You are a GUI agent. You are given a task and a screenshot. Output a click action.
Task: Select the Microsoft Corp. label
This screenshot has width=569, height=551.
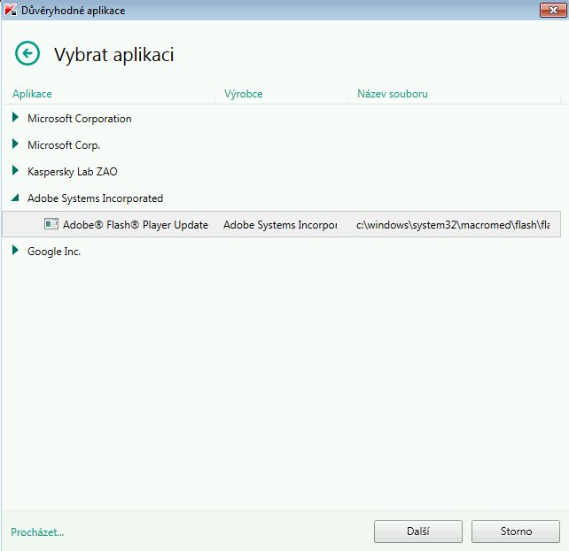click(64, 145)
